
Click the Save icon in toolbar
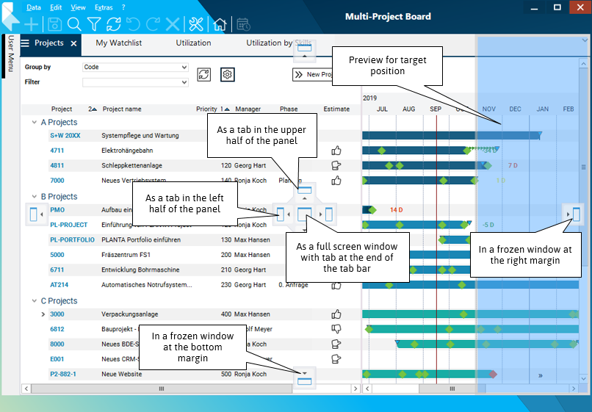coord(54,24)
